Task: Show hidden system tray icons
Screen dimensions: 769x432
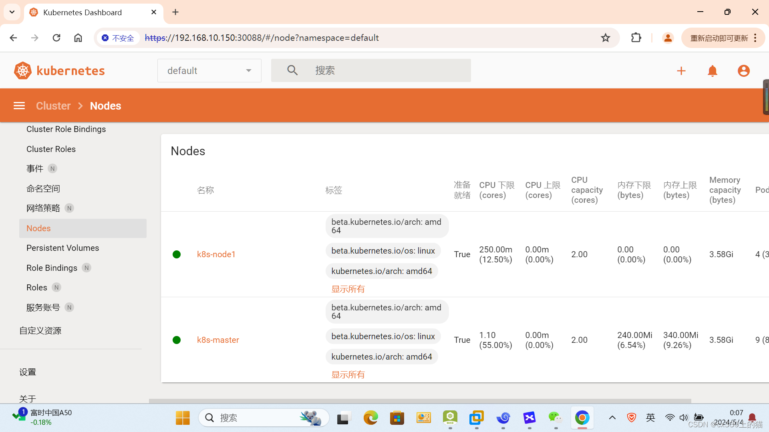Action: 612,418
